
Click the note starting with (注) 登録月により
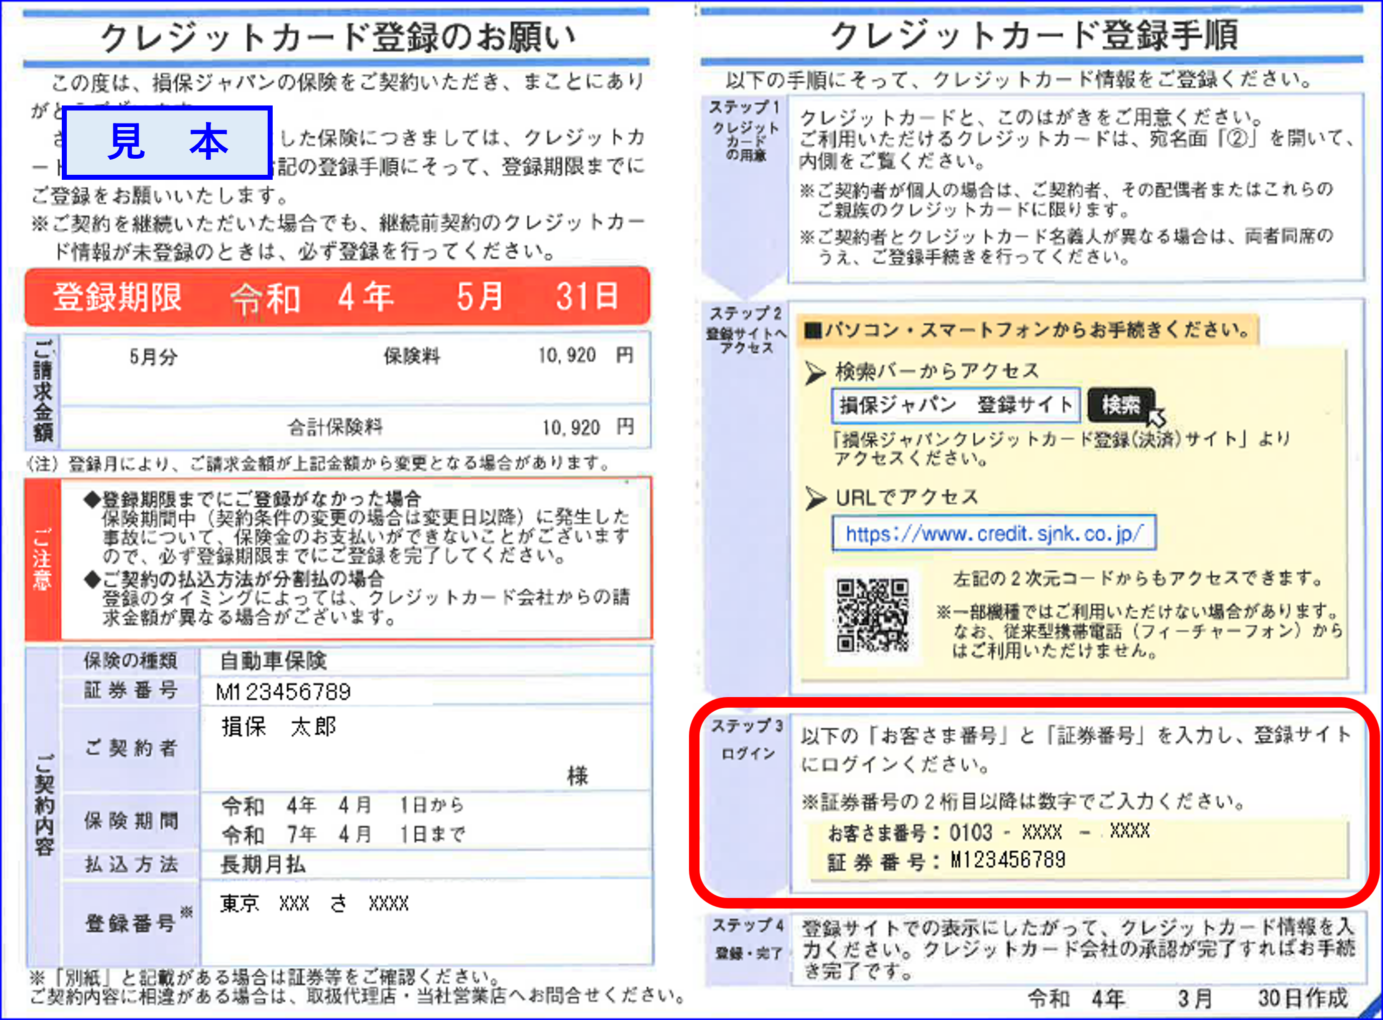coord(318,463)
